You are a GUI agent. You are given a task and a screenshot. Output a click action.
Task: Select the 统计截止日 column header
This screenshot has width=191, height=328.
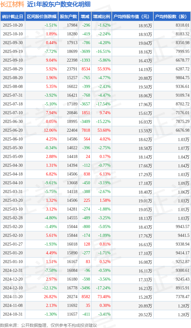(13, 17)
